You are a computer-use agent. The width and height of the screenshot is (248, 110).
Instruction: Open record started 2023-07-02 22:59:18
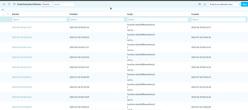(x=22, y=87)
